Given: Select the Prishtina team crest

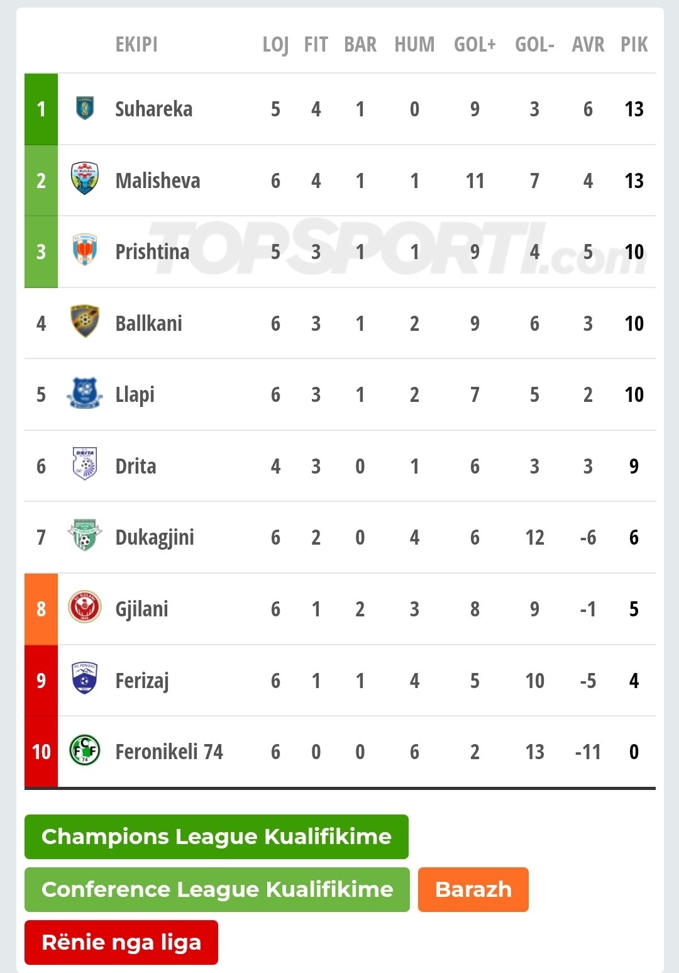Looking at the screenshot, I should [85, 252].
